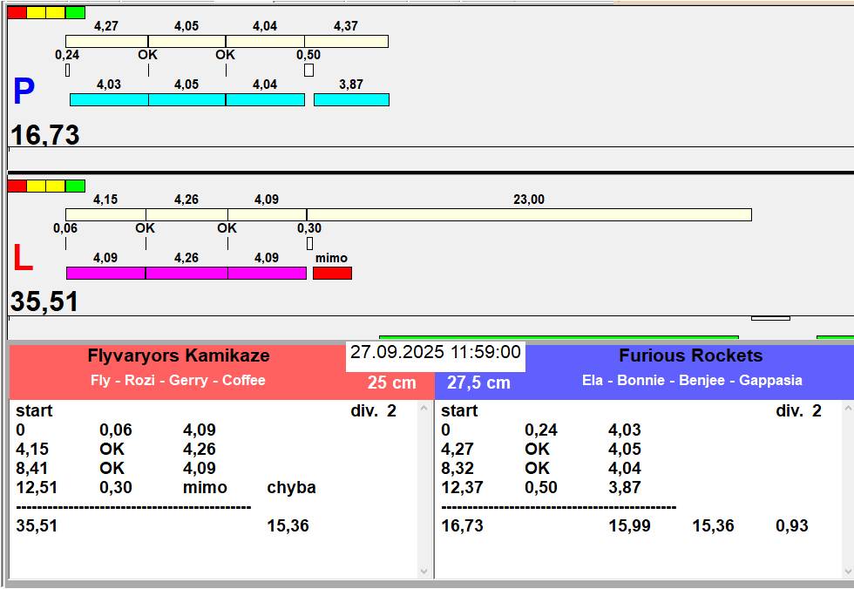Select the magenta 4,26 run segment
Image resolution: width=854 pixels, height=589 pixels.
pos(186,274)
